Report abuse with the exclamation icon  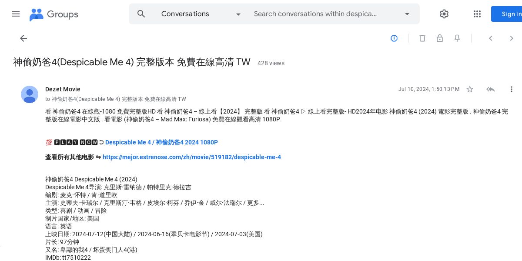click(394, 38)
